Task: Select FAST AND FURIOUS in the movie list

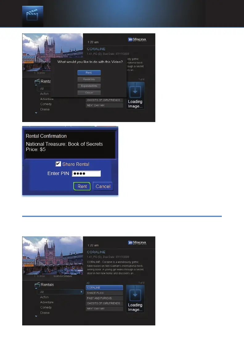Action: click(x=104, y=298)
